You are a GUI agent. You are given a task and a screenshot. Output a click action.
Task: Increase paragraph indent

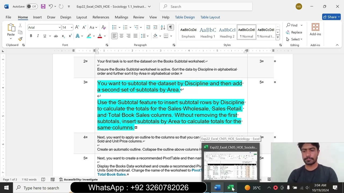tap(155, 27)
